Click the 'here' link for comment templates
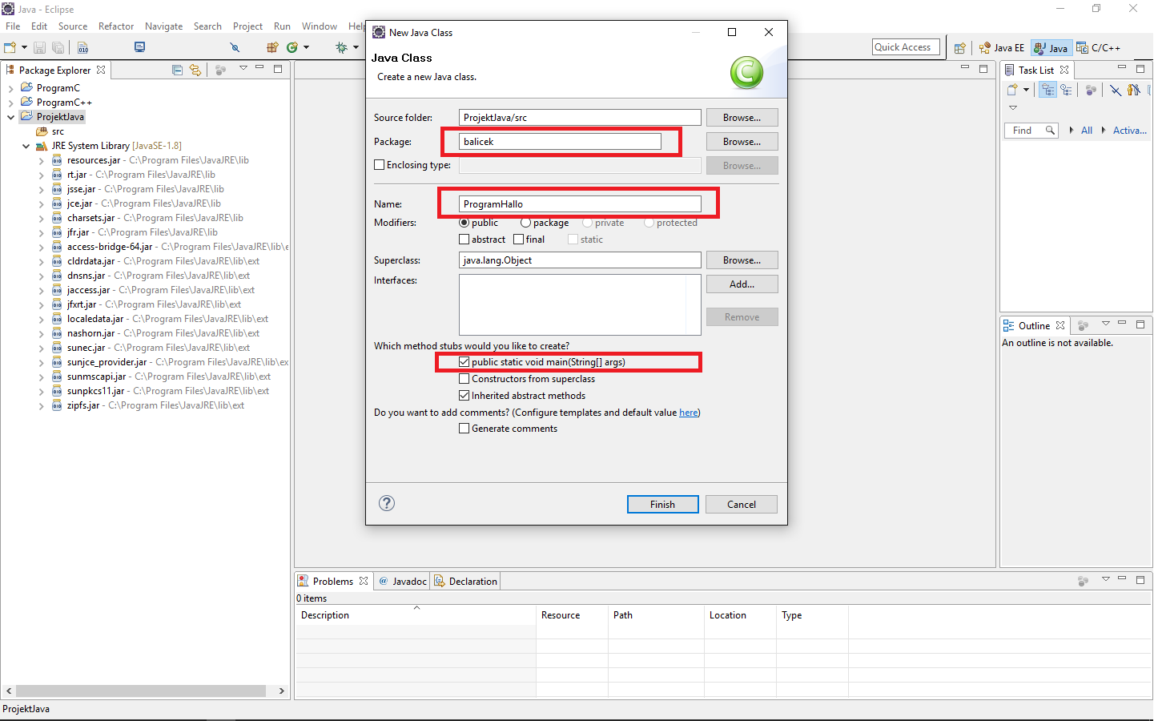 (x=688, y=413)
